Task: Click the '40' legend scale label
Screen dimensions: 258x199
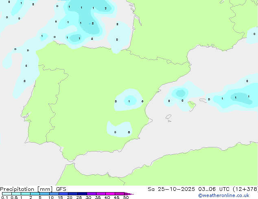Action: pyautogui.click(x=107, y=197)
